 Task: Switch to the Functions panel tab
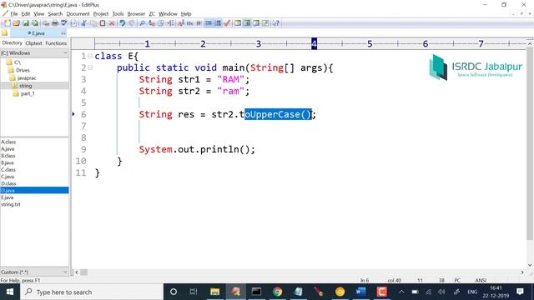(56, 43)
